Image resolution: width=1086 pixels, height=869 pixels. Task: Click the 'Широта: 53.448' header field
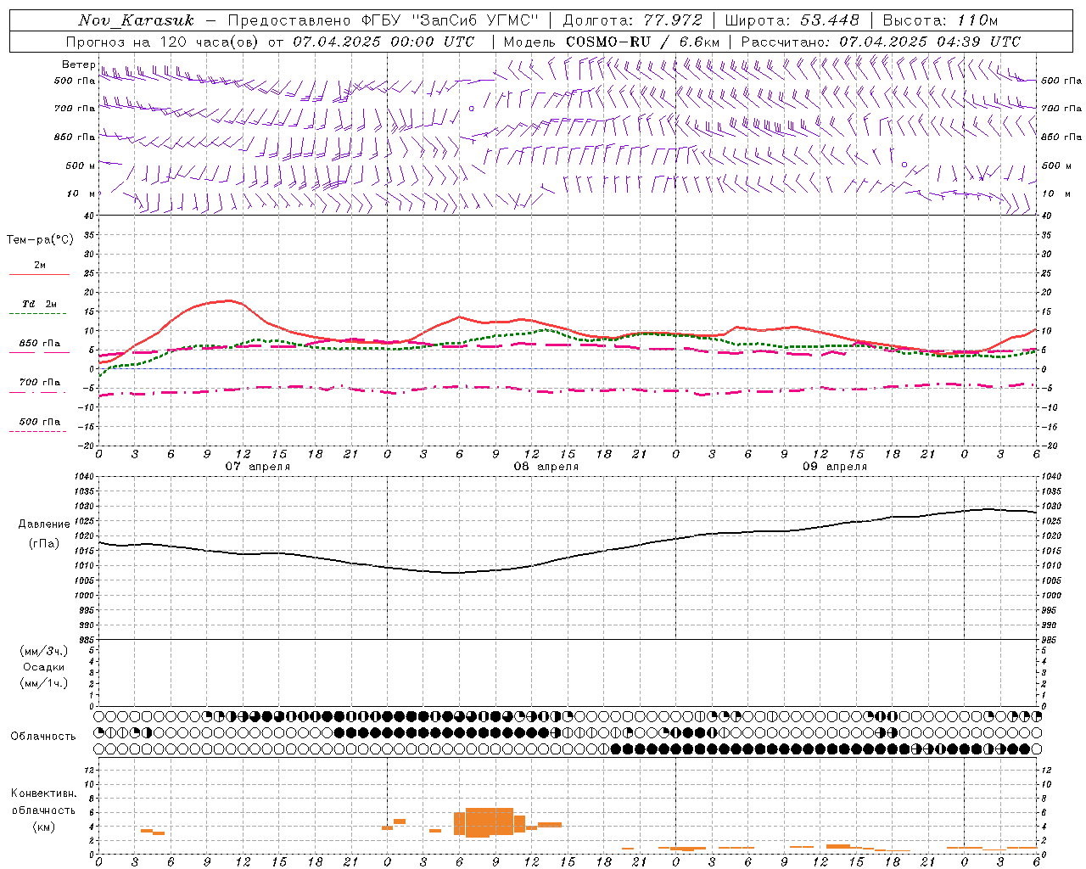click(x=792, y=20)
